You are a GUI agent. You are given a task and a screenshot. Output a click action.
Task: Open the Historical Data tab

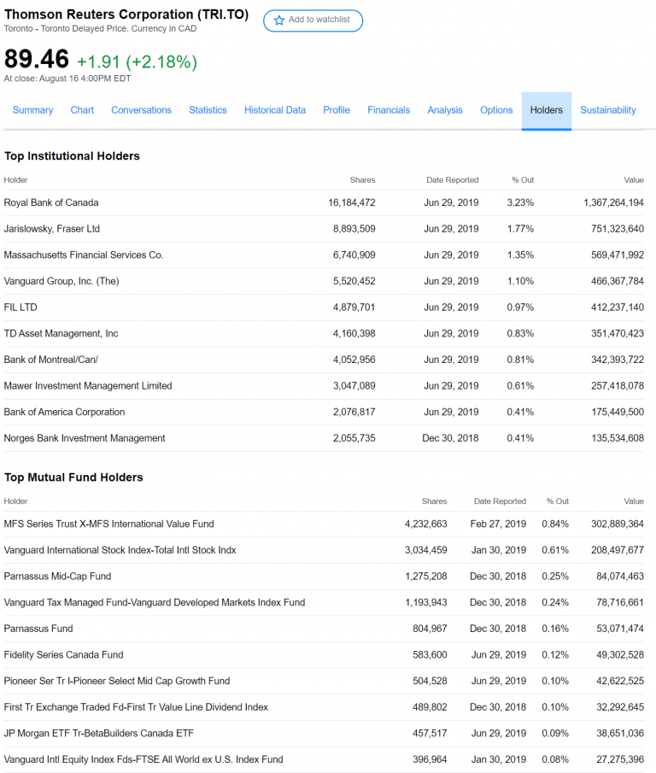point(275,110)
